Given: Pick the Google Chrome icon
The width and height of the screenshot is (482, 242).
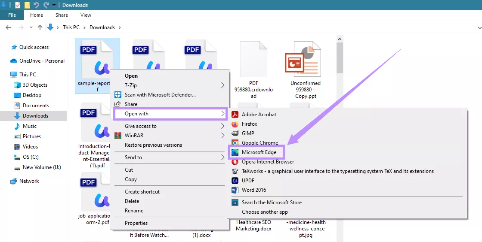Looking at the screenshot, I should click(235, 143).
